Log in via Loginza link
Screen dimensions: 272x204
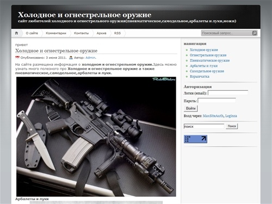[x=231, y=116]
